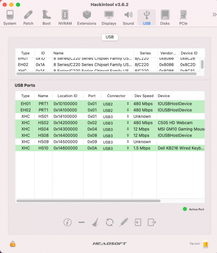Select the USB toolbar icon
This screenshot has width=217, height=253.
(146, 18)
